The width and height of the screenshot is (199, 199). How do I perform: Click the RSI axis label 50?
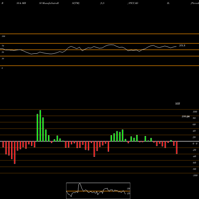[x=3, y=52]
